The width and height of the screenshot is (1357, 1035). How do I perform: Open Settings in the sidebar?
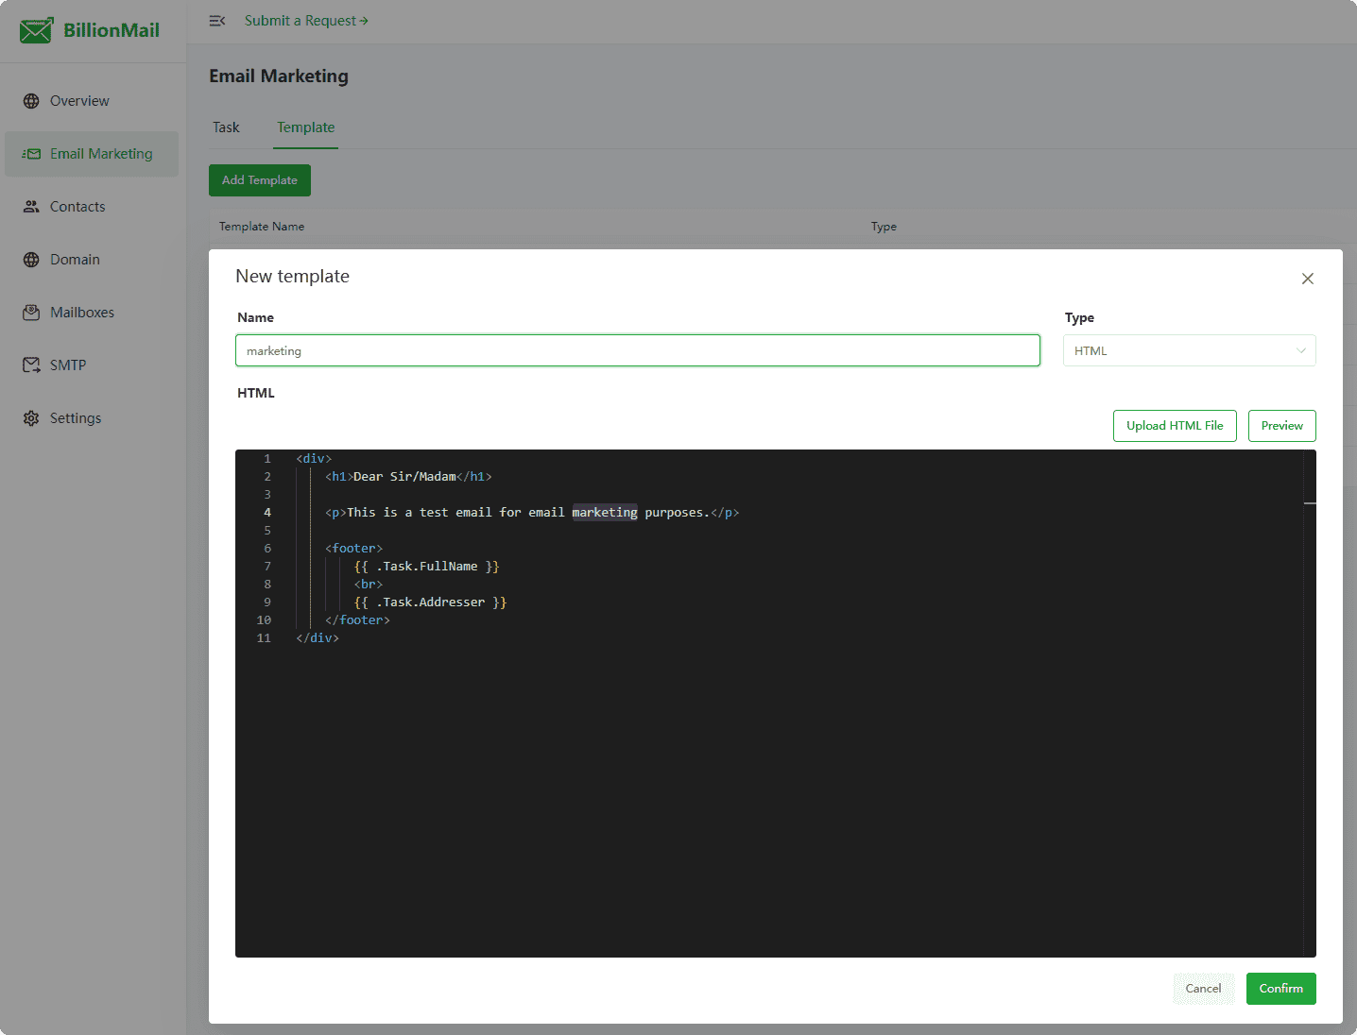tap(92, 418)
